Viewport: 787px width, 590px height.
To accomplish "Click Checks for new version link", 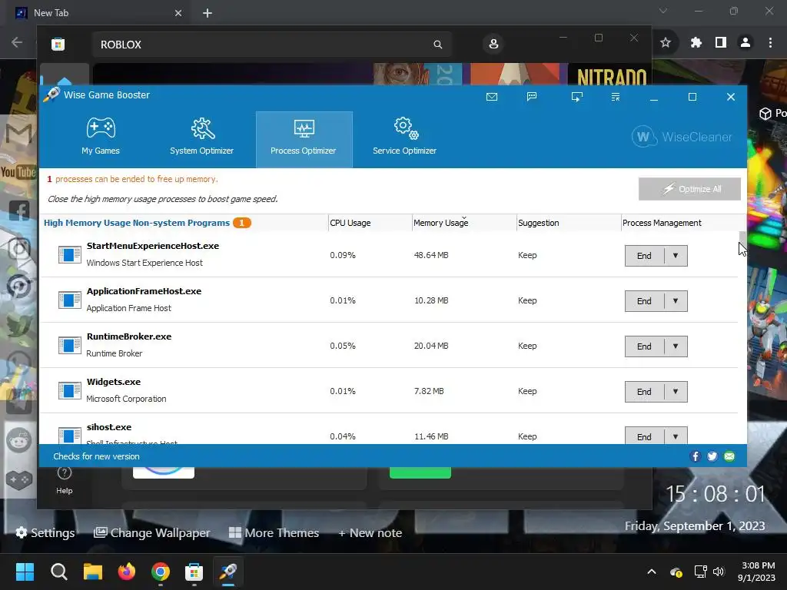I will (96, 456).
